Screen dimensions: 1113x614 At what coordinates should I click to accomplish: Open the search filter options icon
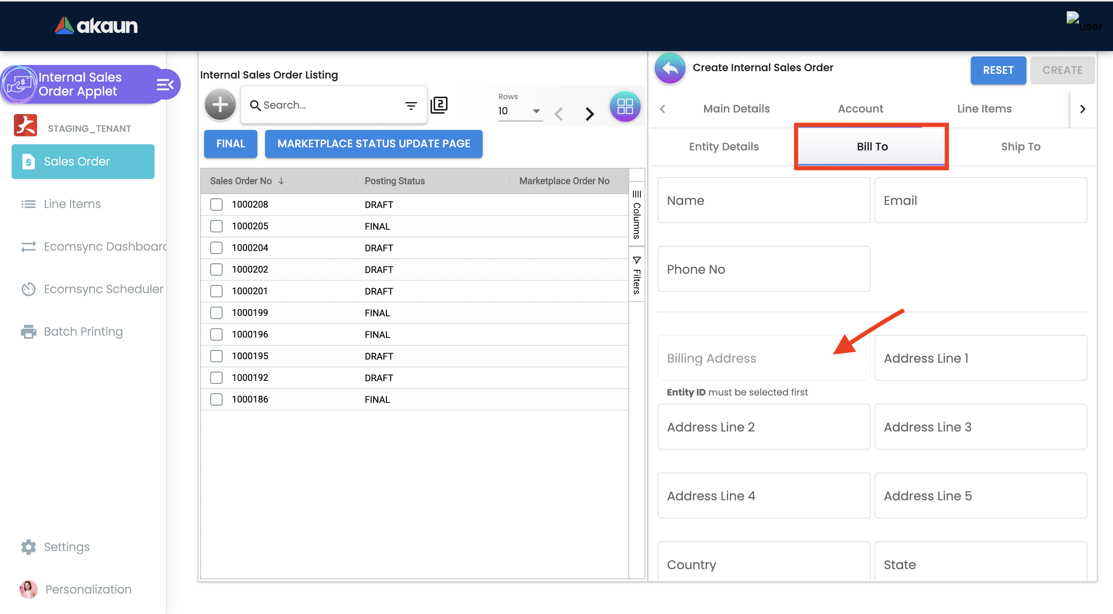tap(410, 105)
